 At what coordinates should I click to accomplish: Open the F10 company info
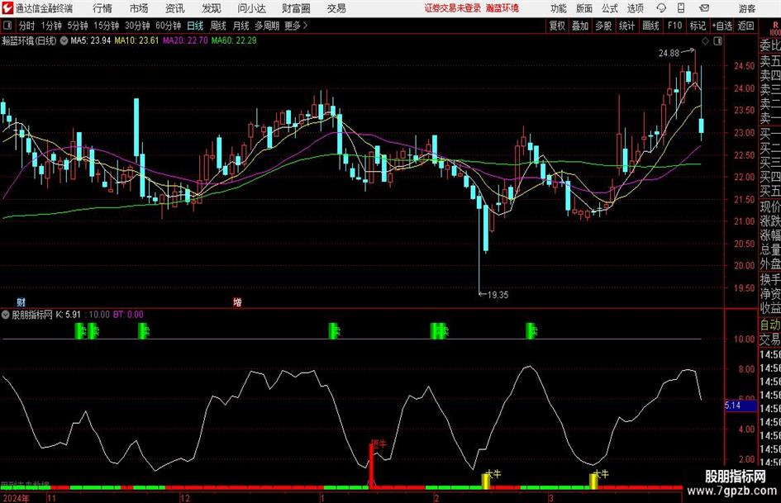pyautogui.click(x=674, y=26)
